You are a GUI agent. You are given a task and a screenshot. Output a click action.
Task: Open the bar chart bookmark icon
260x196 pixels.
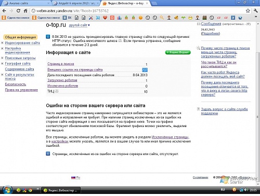(x=119, y=18)
